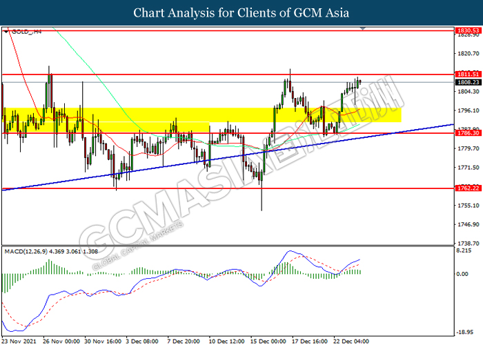Click the chart shift triangle marker
Image resolution: width=483 pixels, height=345 pixels.
(x=363, y=28)
